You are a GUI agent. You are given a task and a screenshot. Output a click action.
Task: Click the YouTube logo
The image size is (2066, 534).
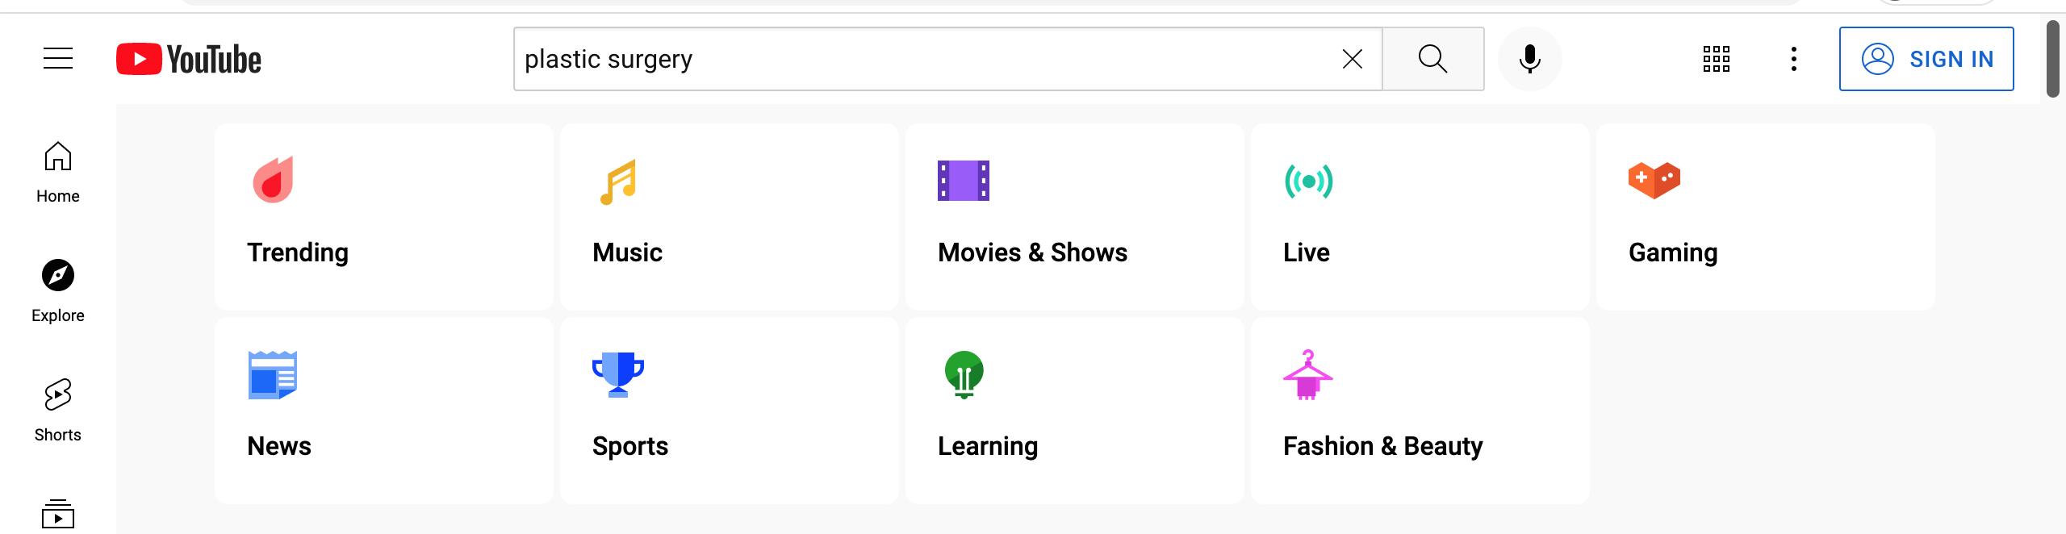(x=189, y=59)
